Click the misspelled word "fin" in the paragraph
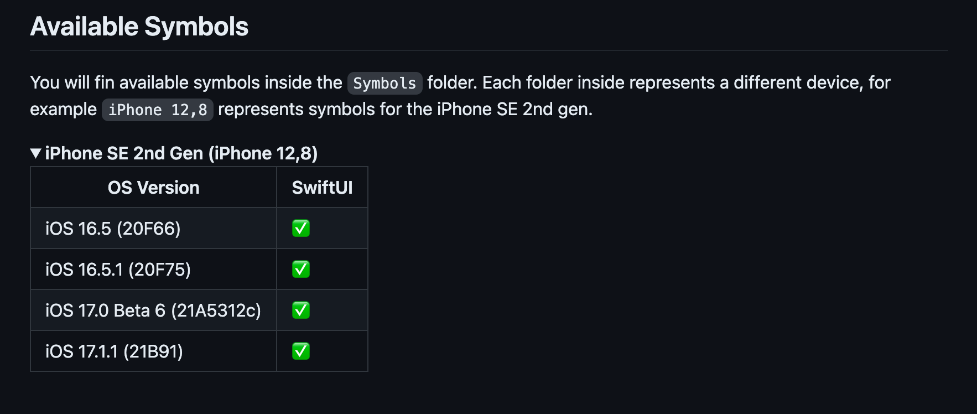This screenshot has width=977, height=414. (104, 82)
